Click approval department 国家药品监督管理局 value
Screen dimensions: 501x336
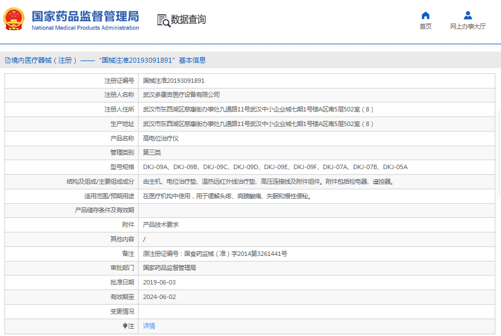169,268
